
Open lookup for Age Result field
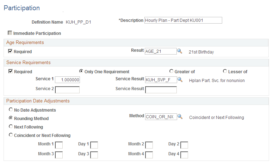pyautogui.click(x=180, y=51)
